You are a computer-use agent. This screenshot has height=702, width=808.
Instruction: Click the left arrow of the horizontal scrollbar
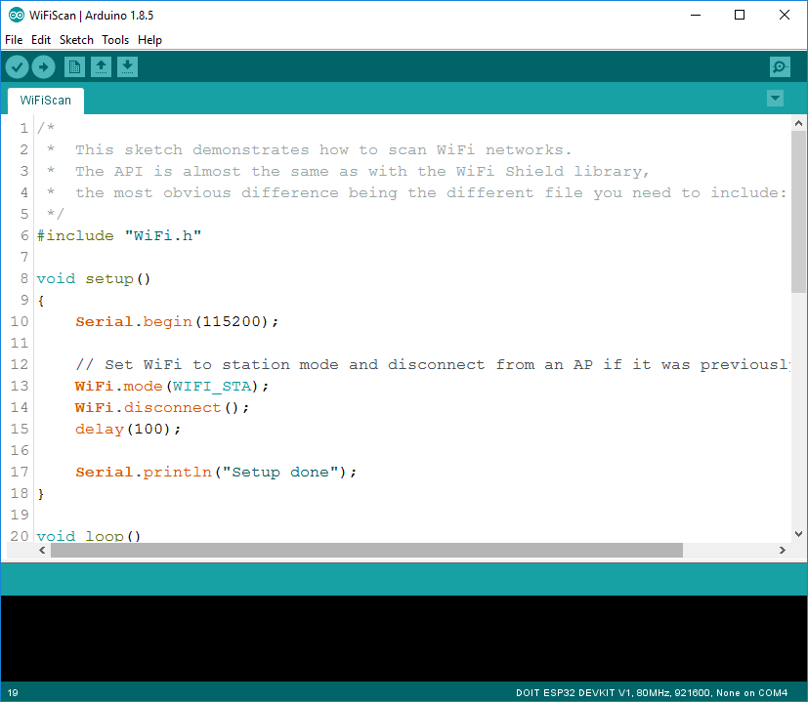coord(40,550)
